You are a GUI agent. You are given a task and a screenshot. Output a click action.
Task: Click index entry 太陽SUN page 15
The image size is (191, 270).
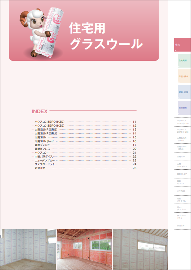tap(84, 137)
